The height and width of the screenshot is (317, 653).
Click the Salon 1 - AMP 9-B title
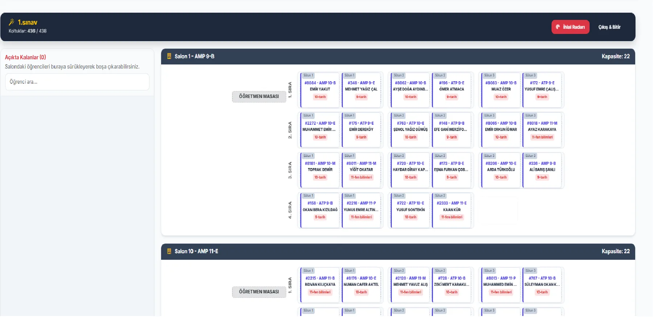pos(194,56)
